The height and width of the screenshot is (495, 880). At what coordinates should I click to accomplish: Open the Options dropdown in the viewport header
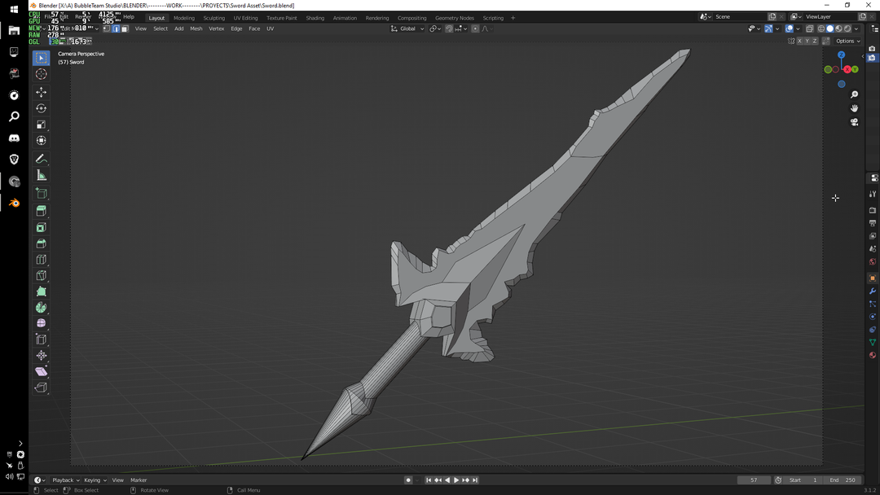[846, 41]
